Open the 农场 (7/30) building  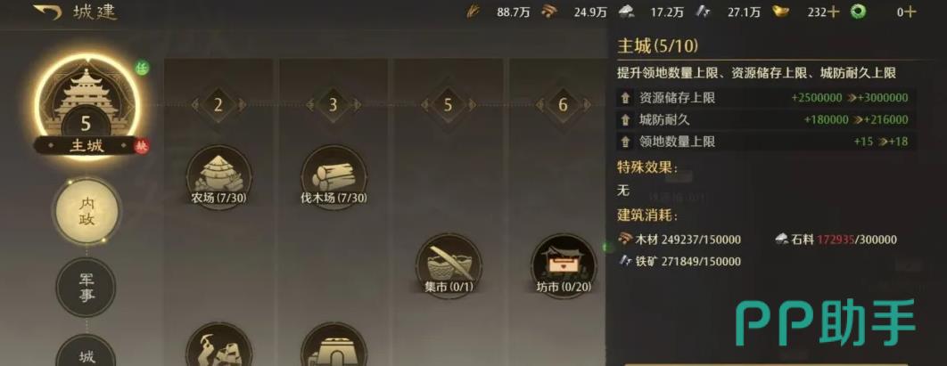click(x=218, y=176)
